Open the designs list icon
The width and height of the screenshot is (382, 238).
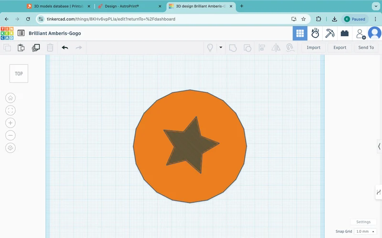tap(21, 33)
